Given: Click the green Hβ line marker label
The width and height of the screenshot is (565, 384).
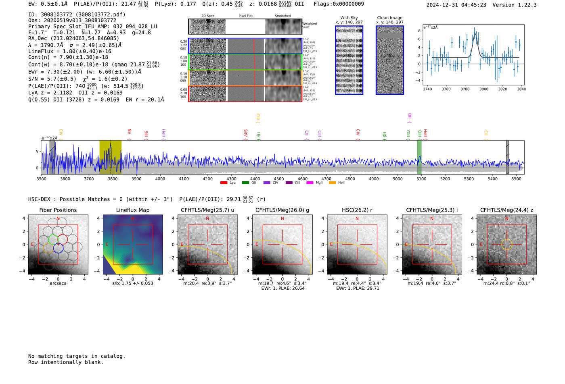Looking at the screenshot, I should pos(385,135).
